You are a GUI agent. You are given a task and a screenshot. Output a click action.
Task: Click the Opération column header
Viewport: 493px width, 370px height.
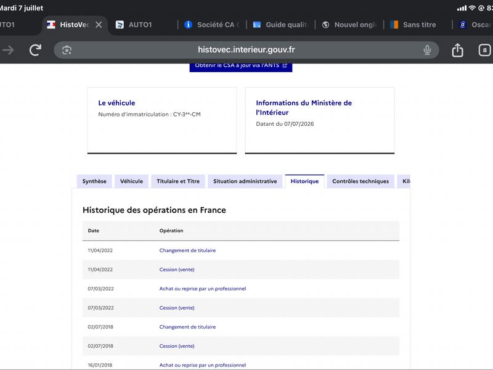coord(171,231)
